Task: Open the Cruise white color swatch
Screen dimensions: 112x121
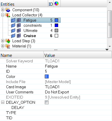Action: coord(56,36)
